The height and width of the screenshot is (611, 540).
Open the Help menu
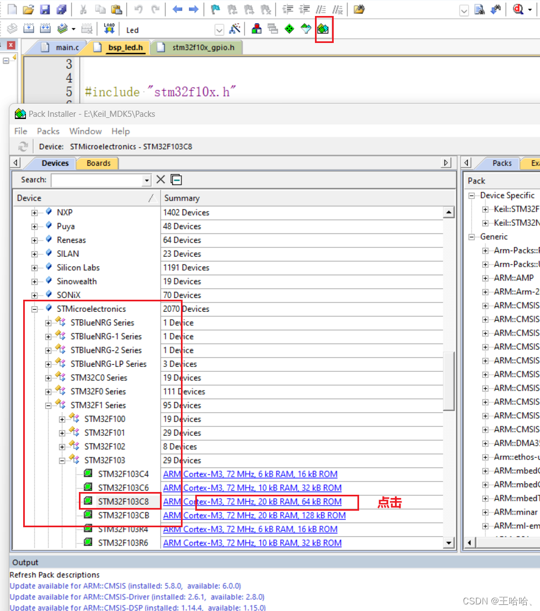coord(121,131)
